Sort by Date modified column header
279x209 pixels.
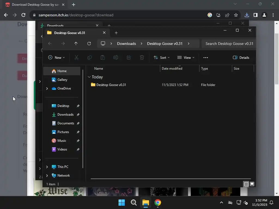coord(172,69)
